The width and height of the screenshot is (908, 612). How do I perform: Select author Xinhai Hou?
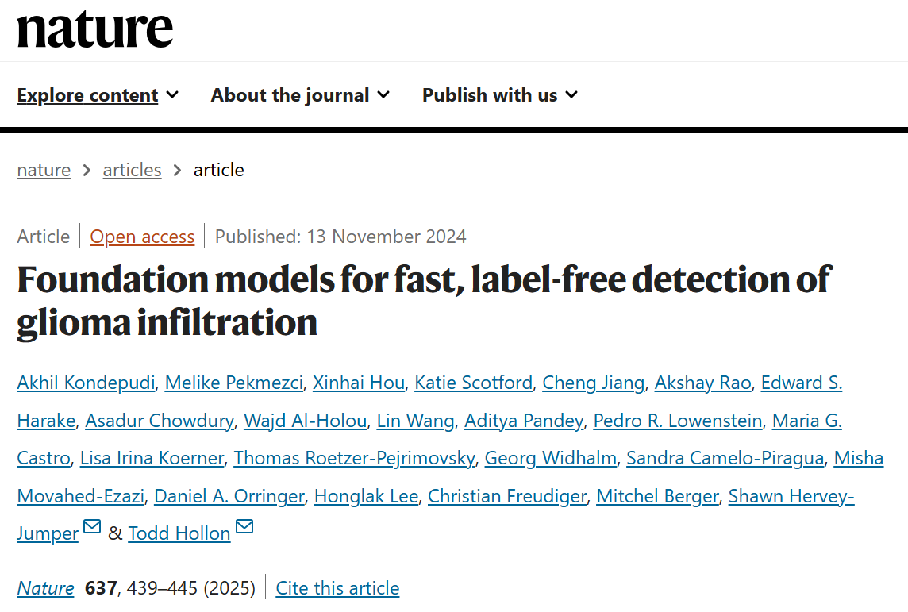359,383
